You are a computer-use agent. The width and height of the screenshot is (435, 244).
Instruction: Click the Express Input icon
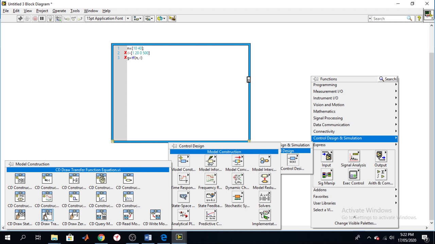pyautogui.click(x=327, y=156)
